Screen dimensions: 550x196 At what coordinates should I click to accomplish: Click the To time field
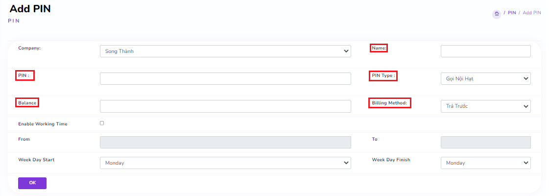pos(485,142)
